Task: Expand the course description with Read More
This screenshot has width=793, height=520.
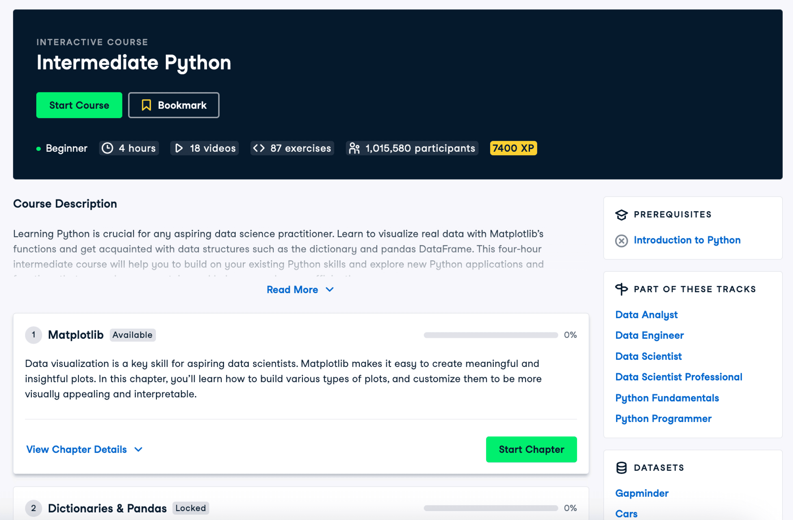Action: tap(292, 290)
